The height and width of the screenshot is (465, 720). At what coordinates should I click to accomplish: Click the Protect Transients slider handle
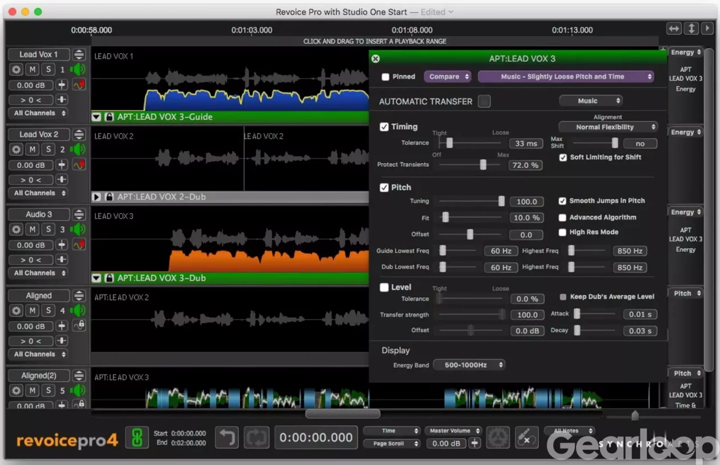click(483, 164)
